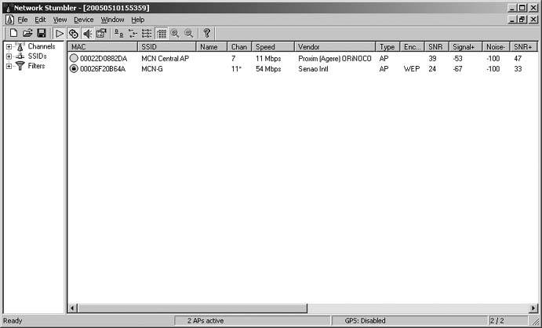Click the MCN-G SSID cell

pos(152,69)
